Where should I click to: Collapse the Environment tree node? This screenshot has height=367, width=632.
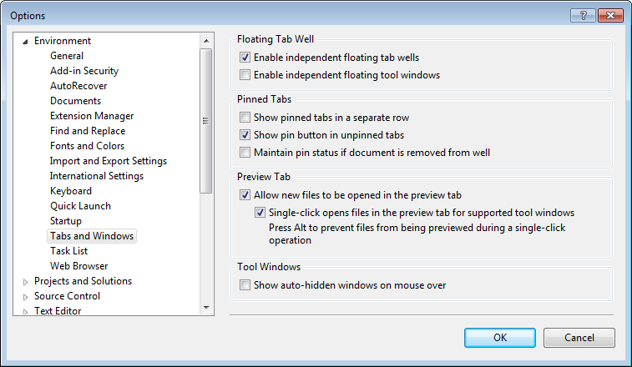pos(25,41)
